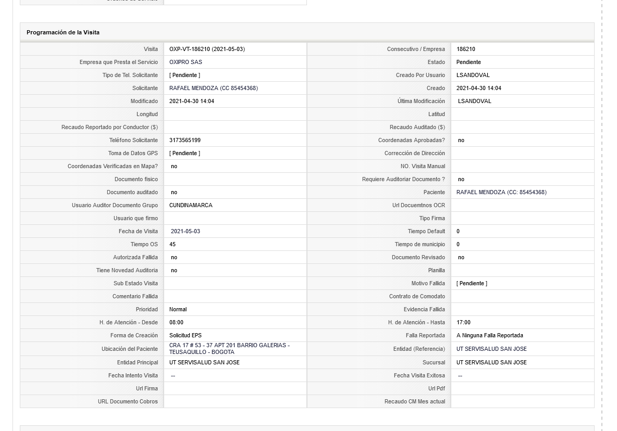Select the Tiempo de municipio value 0
This screenshot has width=617, height=431.
[458, 244]
